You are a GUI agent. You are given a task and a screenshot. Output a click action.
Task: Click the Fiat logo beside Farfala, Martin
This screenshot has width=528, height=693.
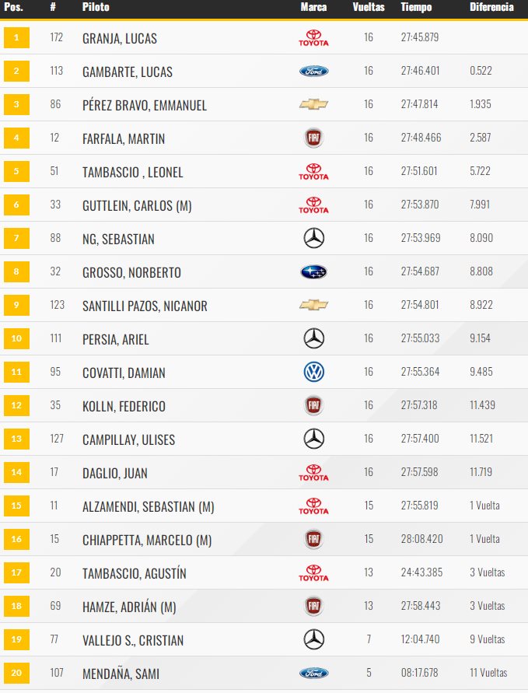(x=313, y=138)
